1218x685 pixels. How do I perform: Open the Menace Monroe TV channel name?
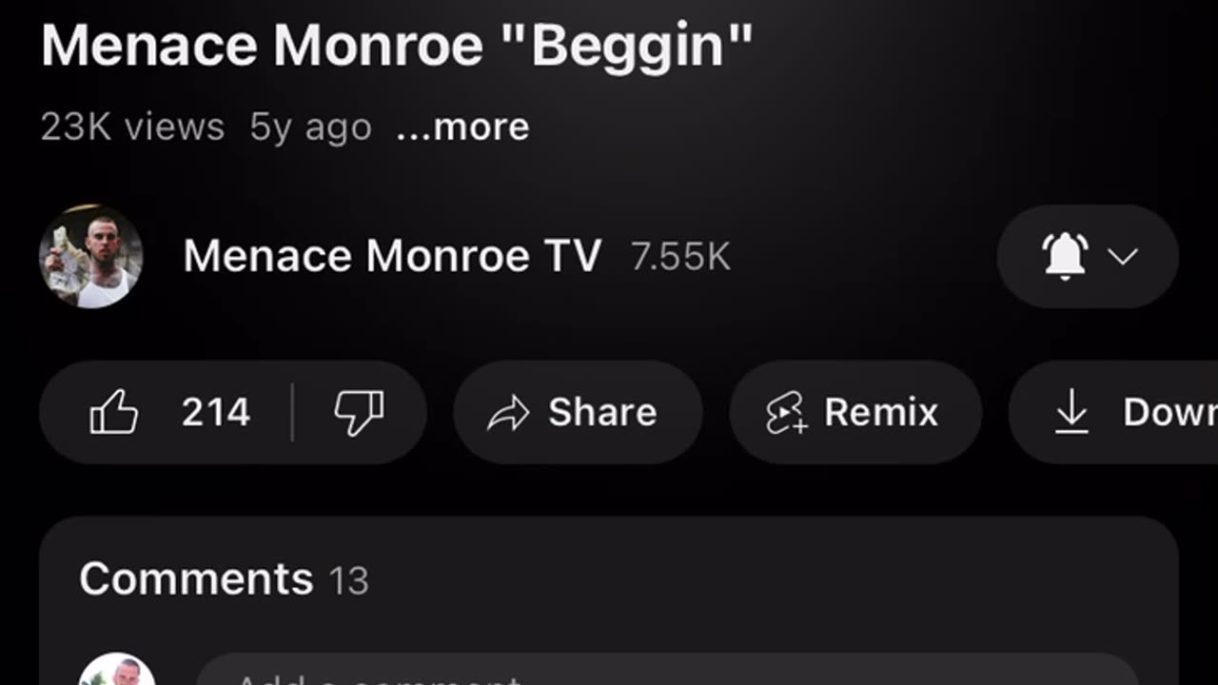point(392,256)
